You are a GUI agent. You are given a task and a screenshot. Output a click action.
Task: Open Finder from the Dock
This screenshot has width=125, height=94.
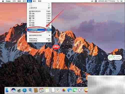tap(7, 90)
